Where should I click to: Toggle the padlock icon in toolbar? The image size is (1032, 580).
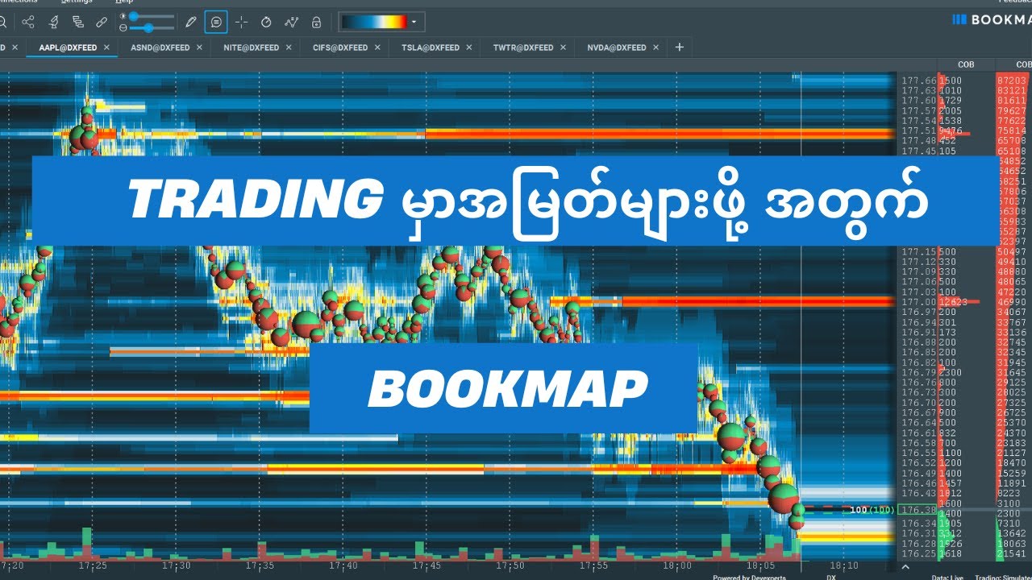[x=316, y=22]
